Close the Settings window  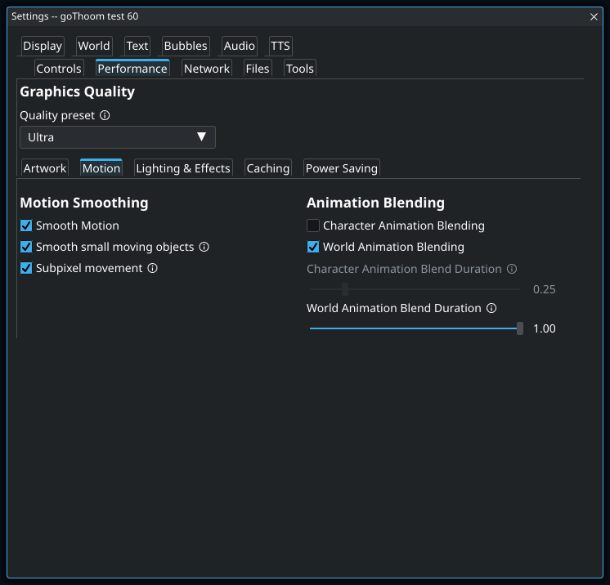(594, 16)
